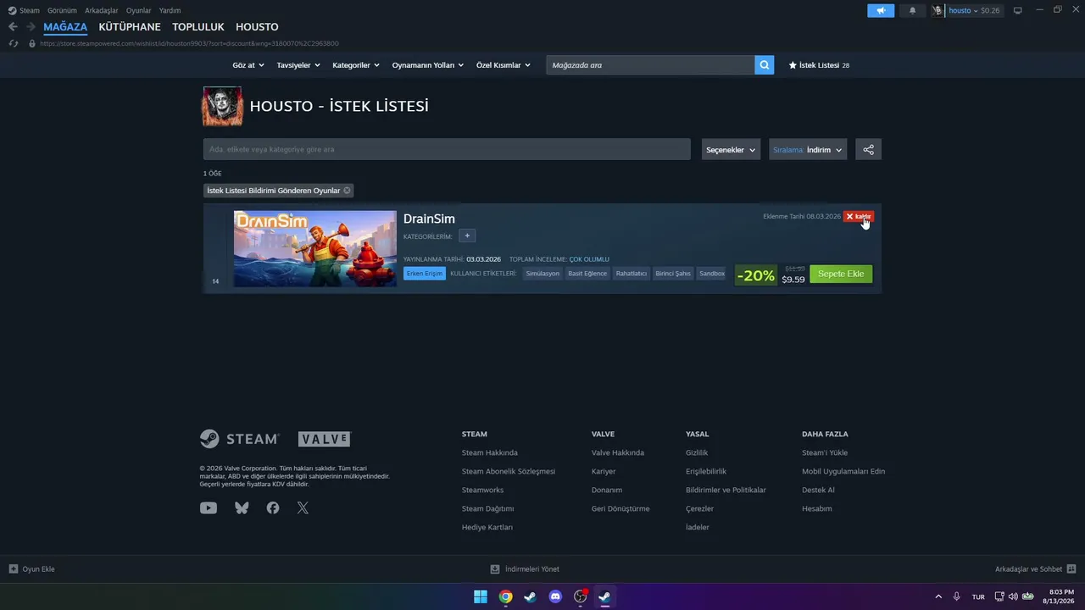Open the Steam X icon link
Screen dimensions: 1085x610
pos(303,508)
